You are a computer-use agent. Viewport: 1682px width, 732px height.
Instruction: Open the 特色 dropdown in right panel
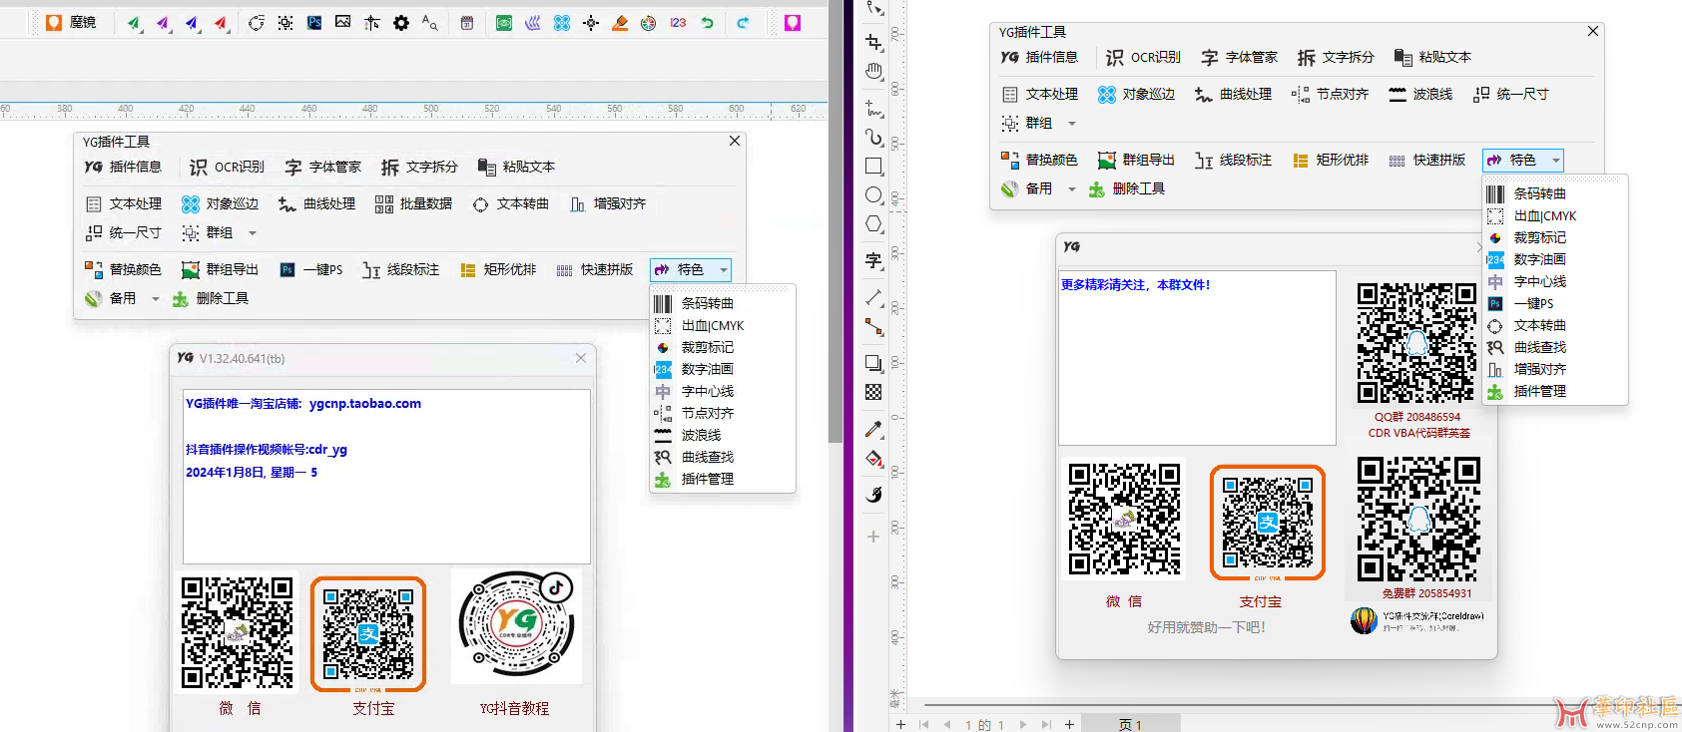1523,161
